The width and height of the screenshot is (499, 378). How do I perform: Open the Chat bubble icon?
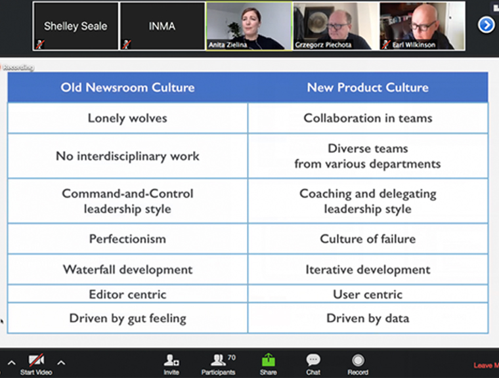313,360
